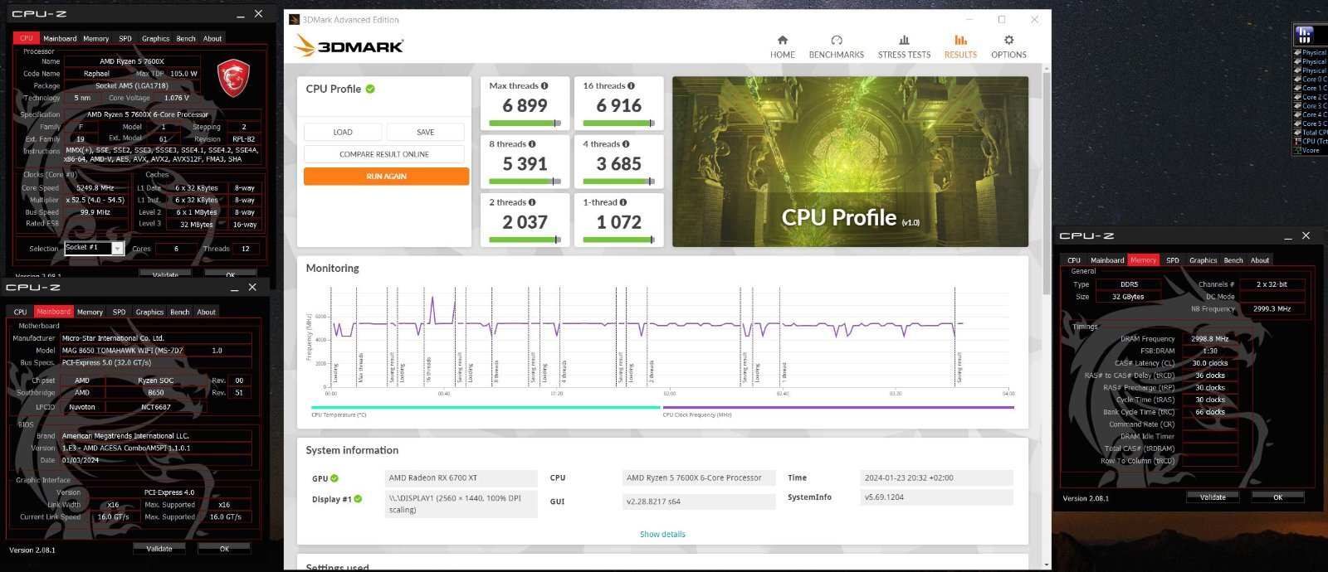The width and height of the screenshot is (1328, 572).
Task: Click 4 threads info icon
Action: [626, 143]
